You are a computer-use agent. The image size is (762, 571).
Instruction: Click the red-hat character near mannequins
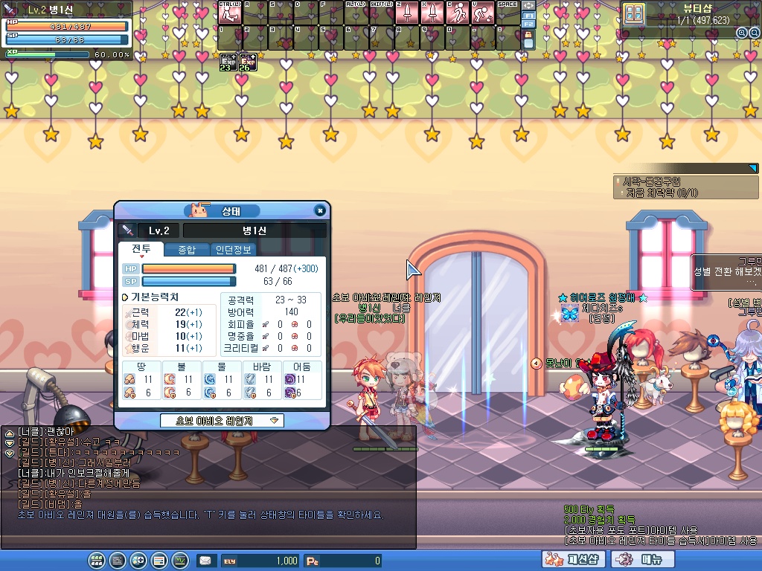(604, 399)
